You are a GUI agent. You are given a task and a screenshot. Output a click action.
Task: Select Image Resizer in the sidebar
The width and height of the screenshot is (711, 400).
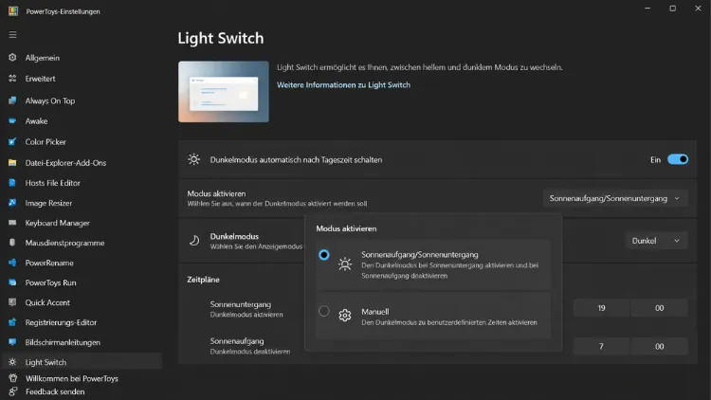tap(48, 203)
